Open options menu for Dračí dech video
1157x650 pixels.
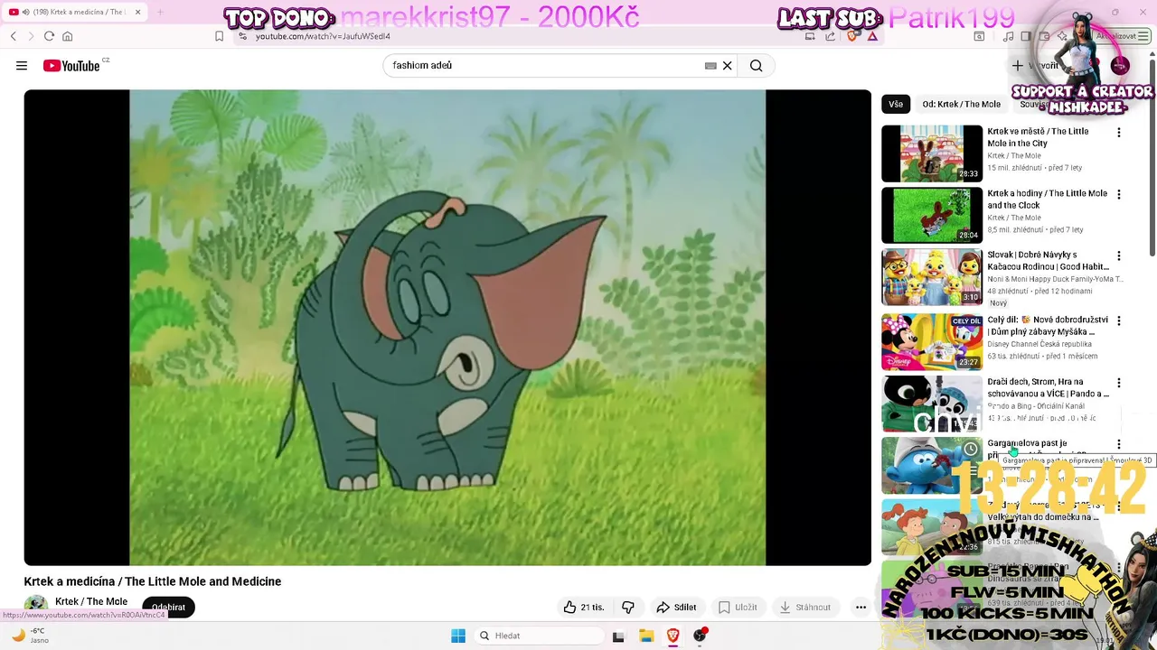point(1119,383)
